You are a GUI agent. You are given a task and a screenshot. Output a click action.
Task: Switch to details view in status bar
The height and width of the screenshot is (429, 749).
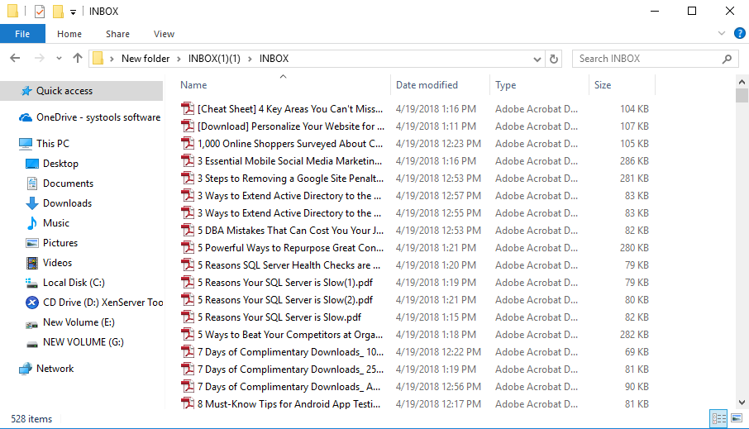click(x=718, y=419)
